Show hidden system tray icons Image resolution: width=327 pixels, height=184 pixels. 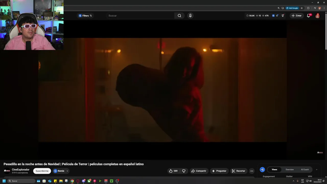coord(293,181)
